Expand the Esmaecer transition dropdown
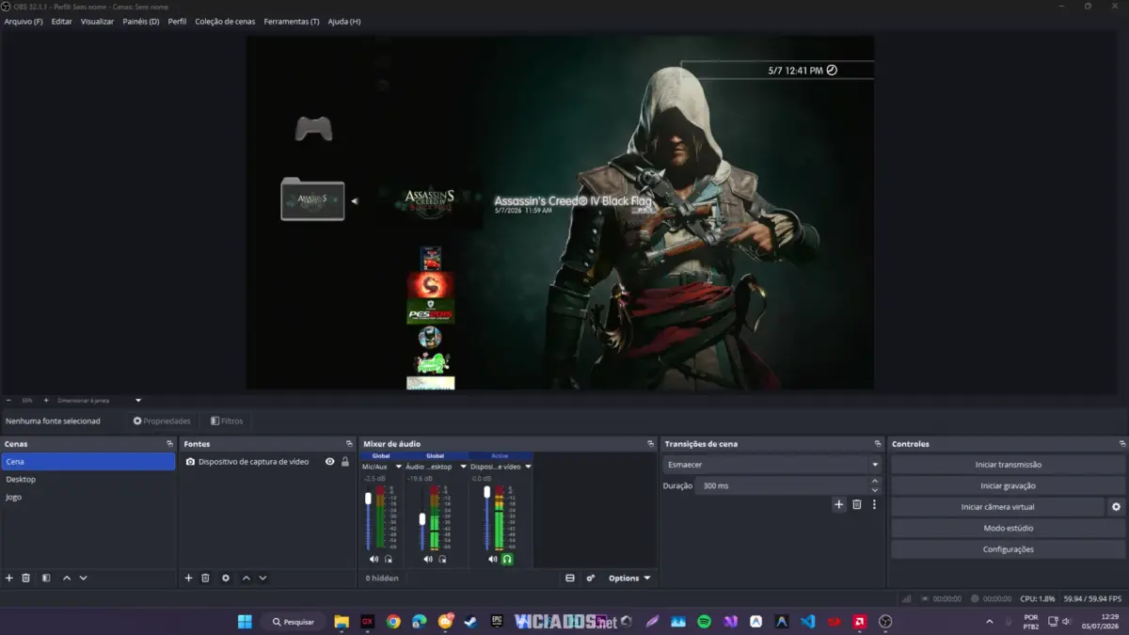 click(x=875, y=465)
